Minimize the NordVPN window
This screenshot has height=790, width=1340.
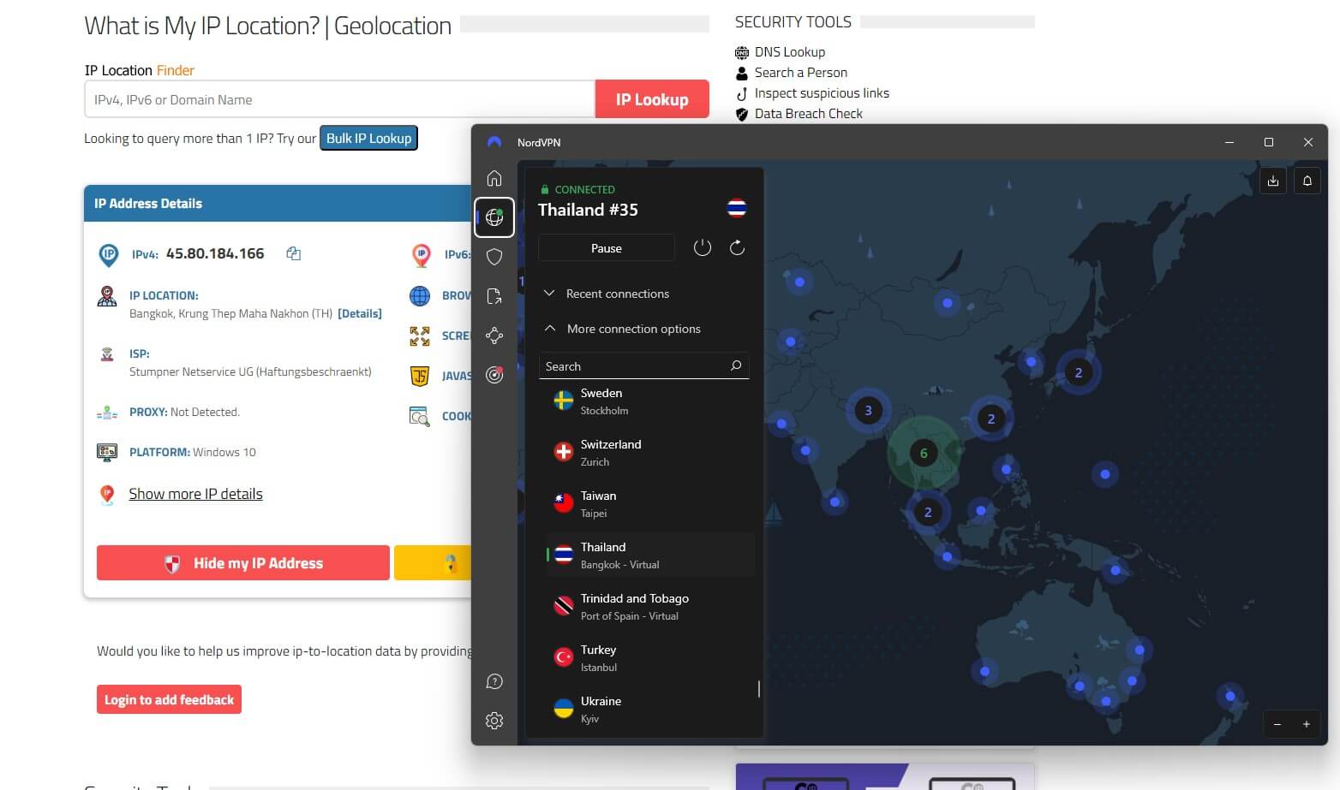[x=1229, y=142]
